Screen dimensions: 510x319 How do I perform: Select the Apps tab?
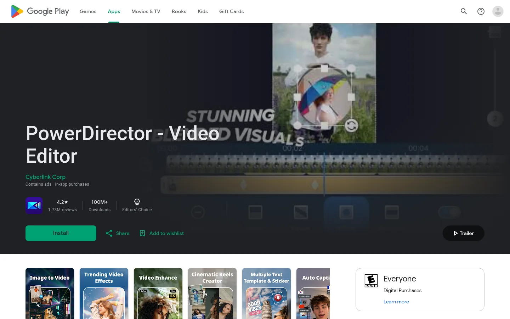click(x=114, y=11)
